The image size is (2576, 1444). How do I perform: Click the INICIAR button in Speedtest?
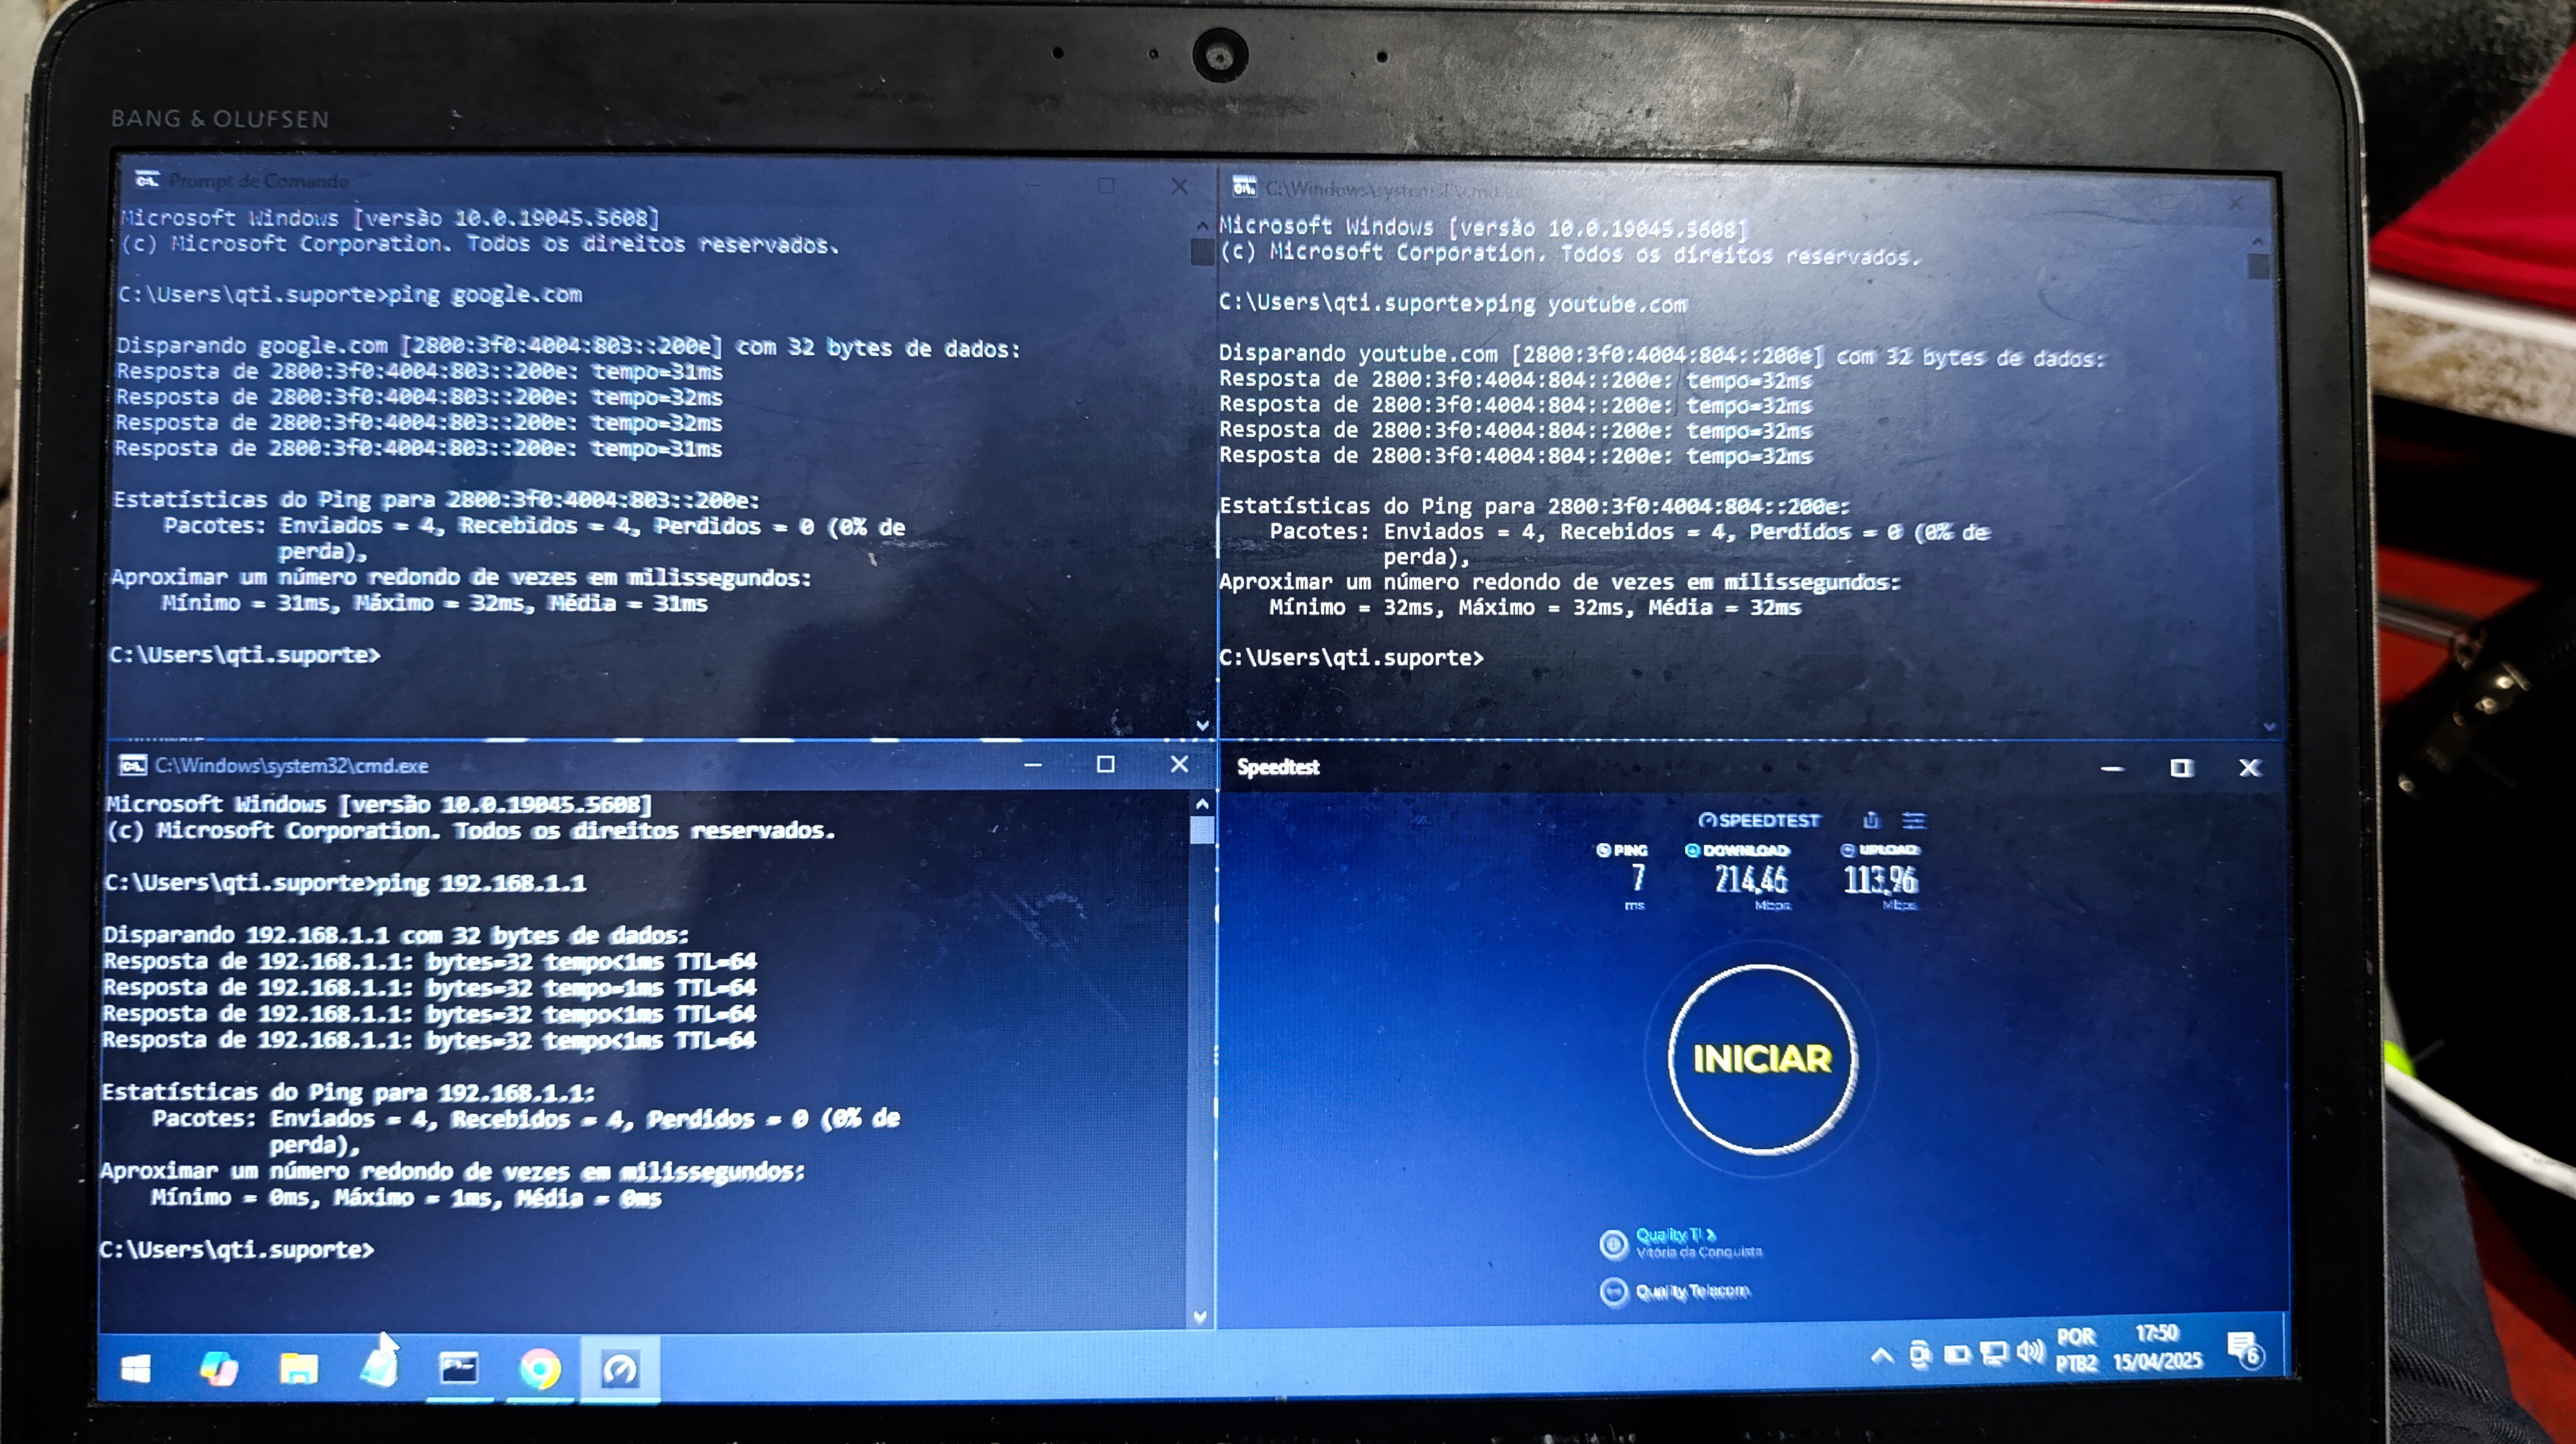[x=1761, y=1058]
